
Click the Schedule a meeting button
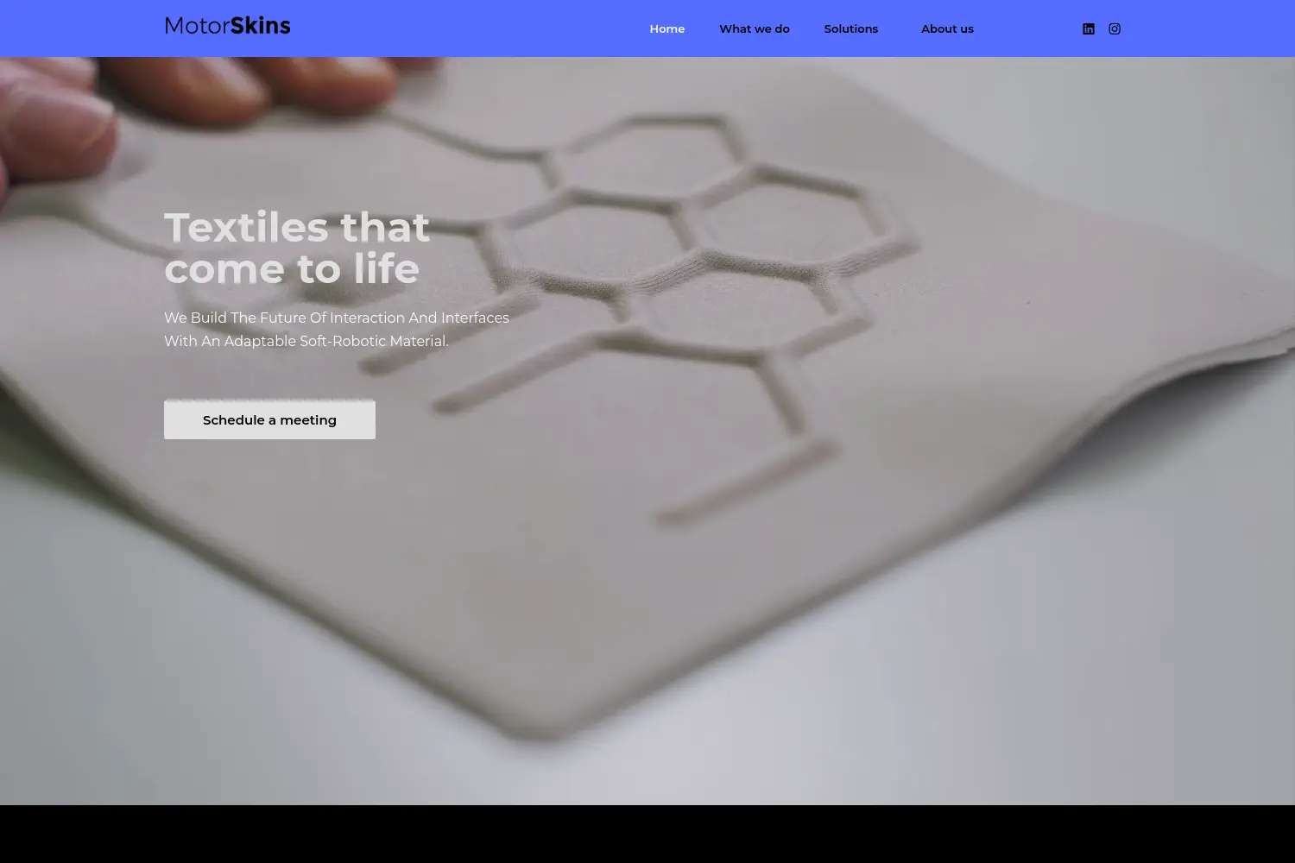[269, 419]
